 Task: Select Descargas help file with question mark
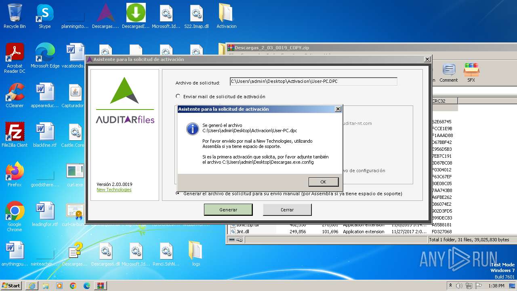[x=75, y=254]
